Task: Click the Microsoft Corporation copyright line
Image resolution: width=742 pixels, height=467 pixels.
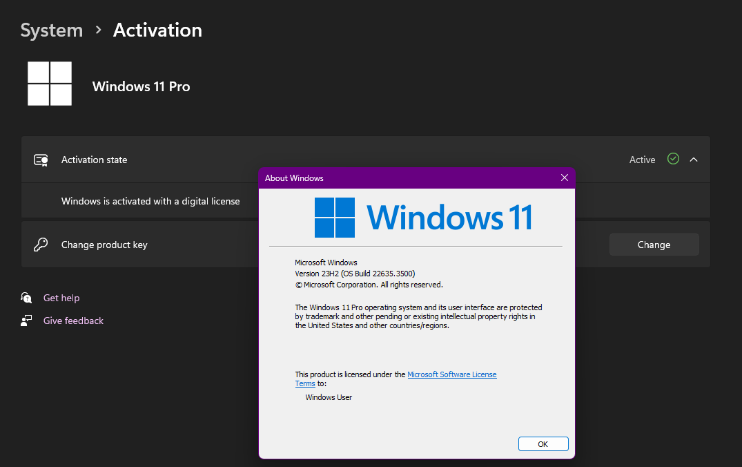Action: 369,285
